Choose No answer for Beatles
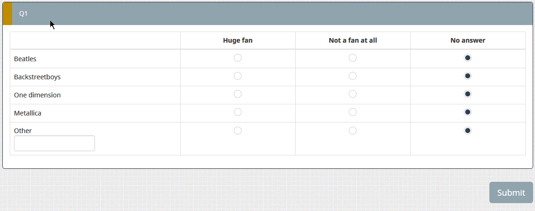 click(x=467, y=58)
